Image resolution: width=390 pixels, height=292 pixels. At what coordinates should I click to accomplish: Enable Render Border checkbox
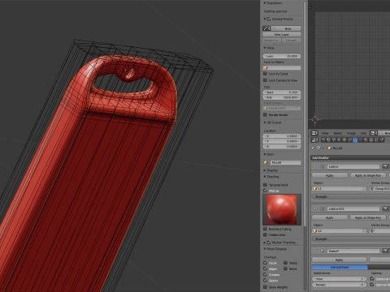click(266, 114)
